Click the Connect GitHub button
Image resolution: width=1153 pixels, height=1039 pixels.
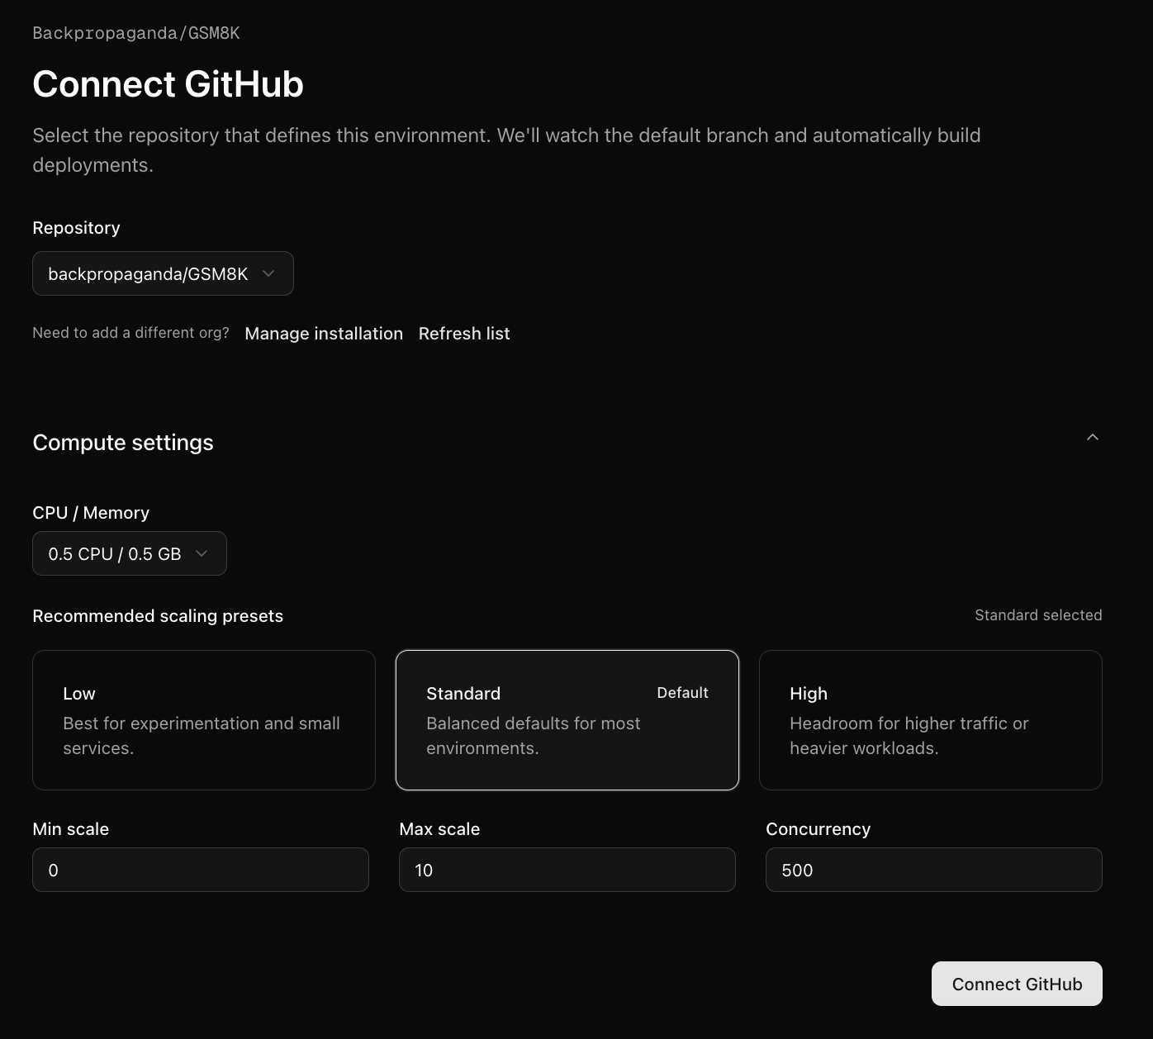point(1016,984)
